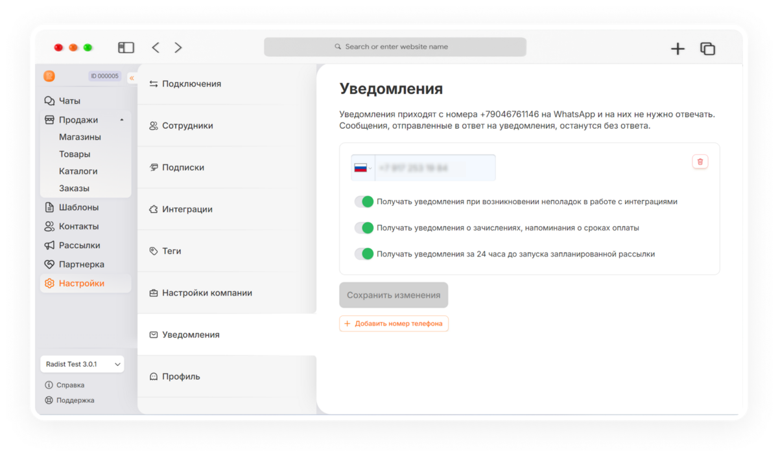This screenshot has height=456, width=778.
Task: Click the Подписки icon
Action: click(154, 167)
